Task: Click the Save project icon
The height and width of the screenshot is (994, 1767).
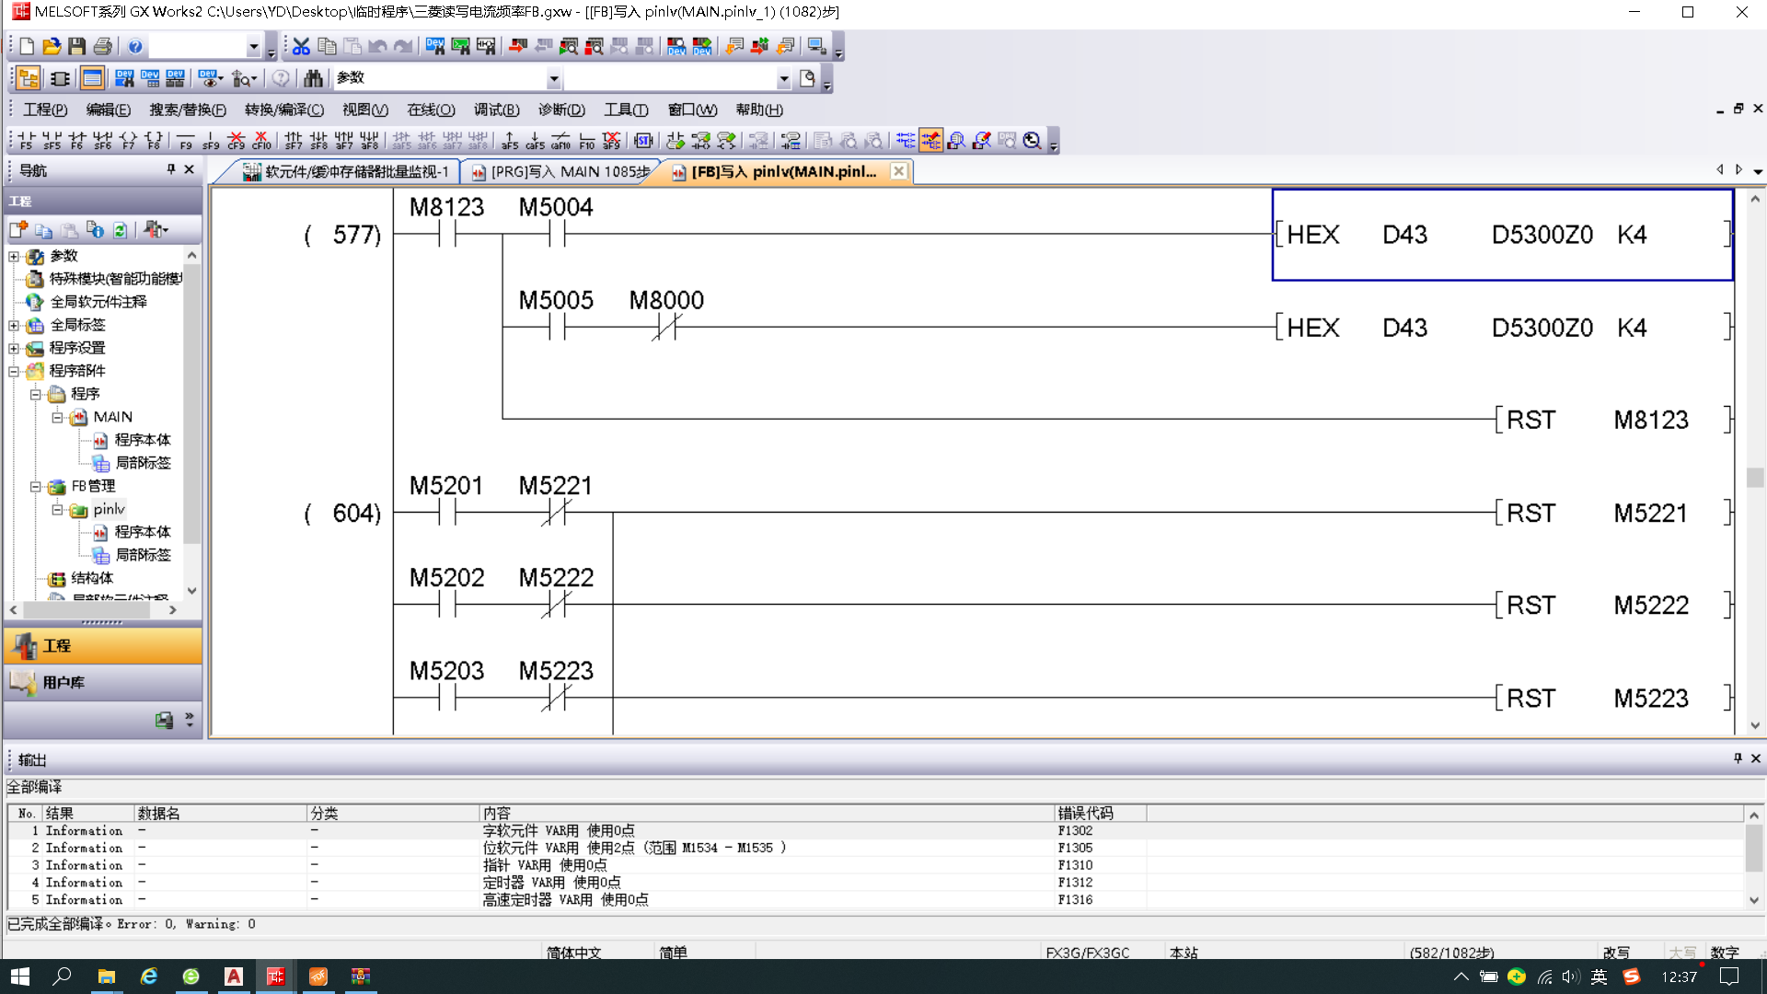Action: pyautogui.click(x=77, y=46)
